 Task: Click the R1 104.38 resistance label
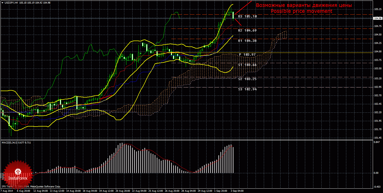click(x=247, y=41)
